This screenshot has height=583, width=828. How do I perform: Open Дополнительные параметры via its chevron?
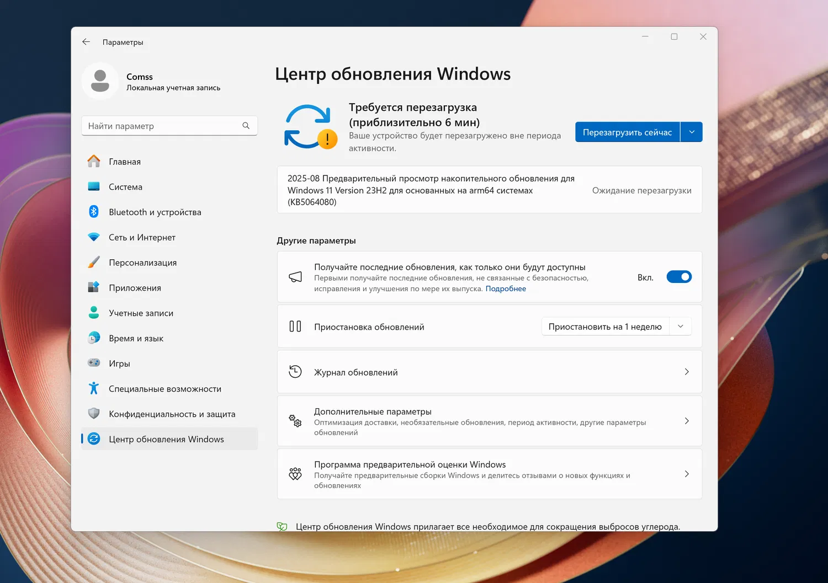[x=687, y=421]
